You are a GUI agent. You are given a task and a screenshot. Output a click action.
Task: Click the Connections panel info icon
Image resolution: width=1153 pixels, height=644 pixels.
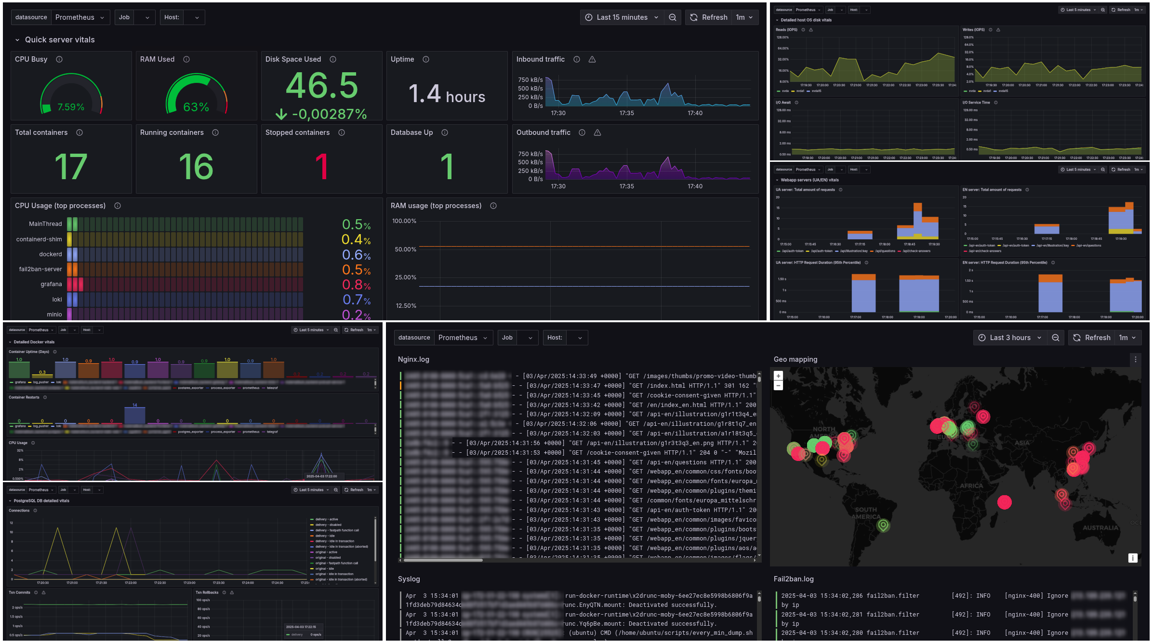[x=35, y=511]
